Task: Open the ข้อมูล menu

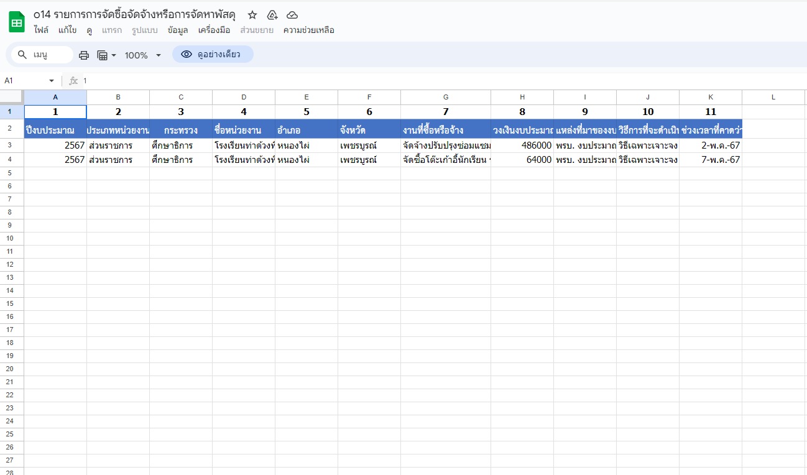Action: pyautogui.click(x=178, y=30)
